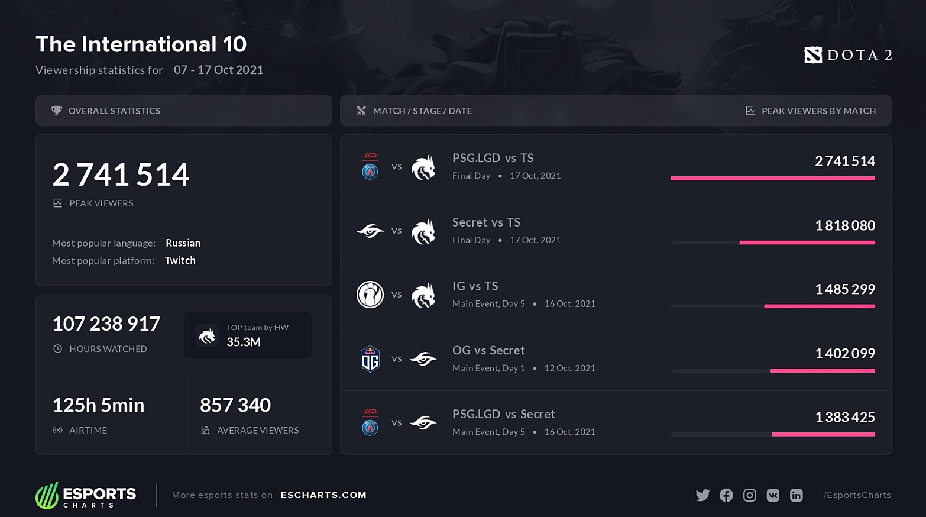The height and width of the screenshot is (517, 926).
Task: Open the Facebook icon link
Action: pos(726,495)
